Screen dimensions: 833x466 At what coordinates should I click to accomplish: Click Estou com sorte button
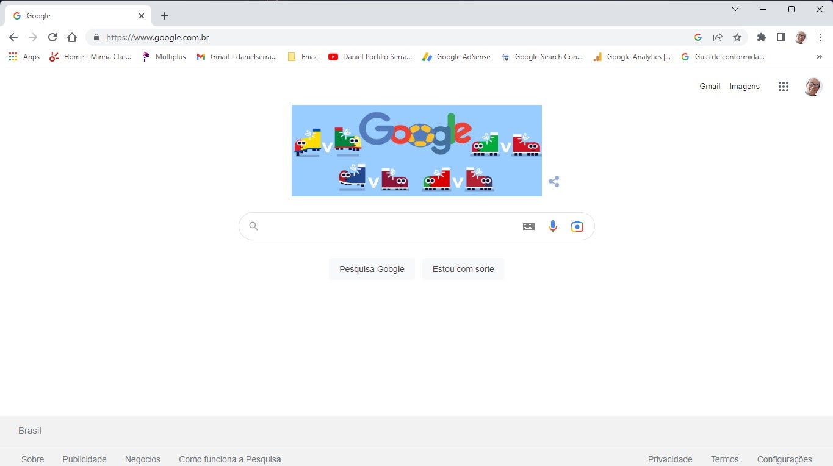463,269
